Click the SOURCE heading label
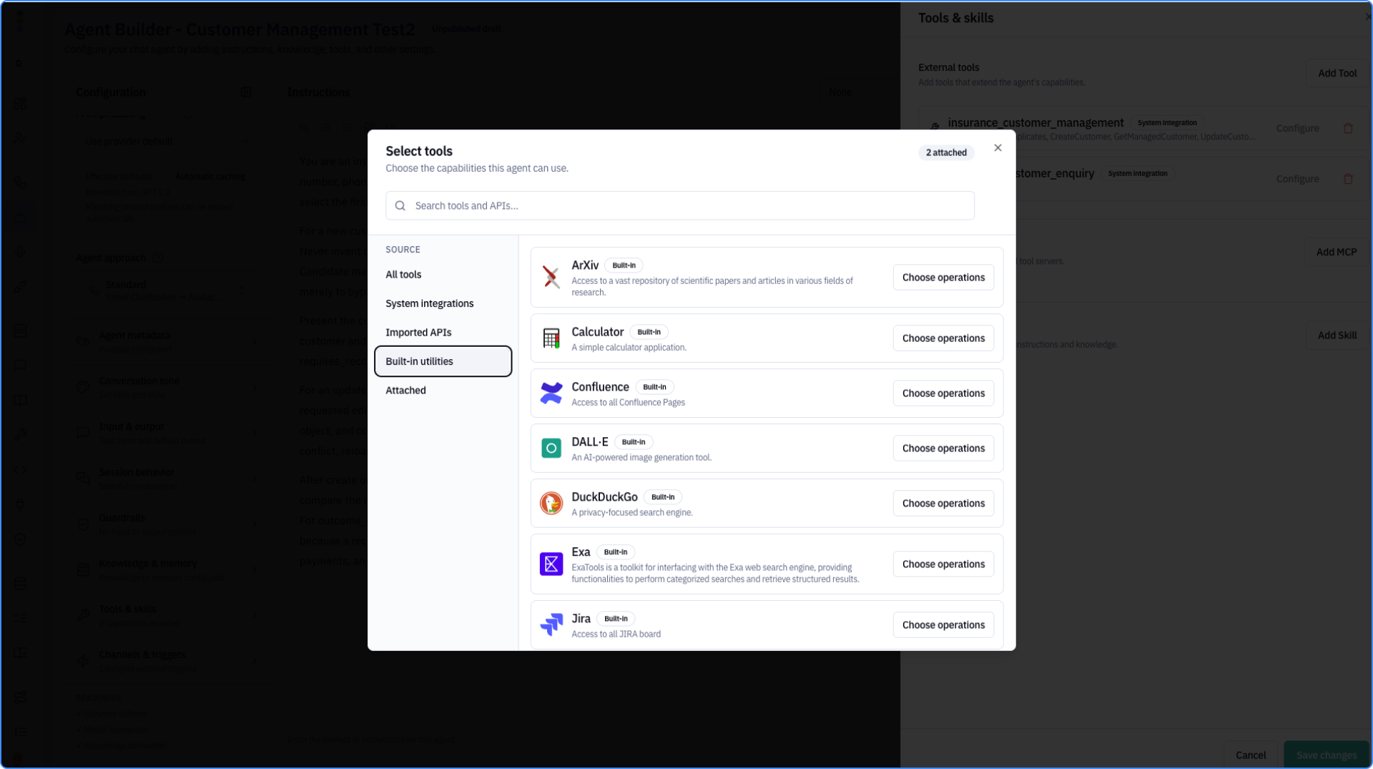Viewport: 1373px width, 769px height. click(x=403, y=250)
